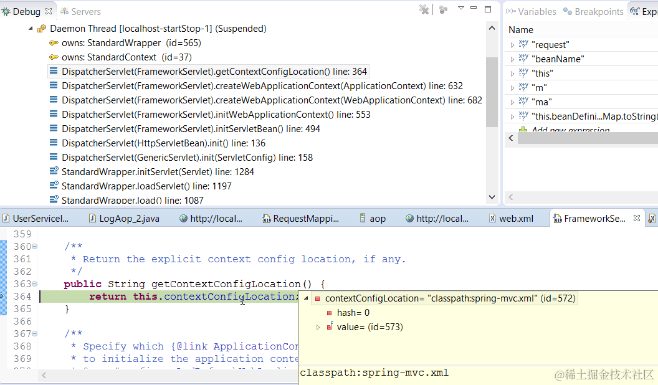This screenshot has width=658, height=385.
Task: Click classpath:spring-mvc.xml detail text in popup
Action: 374,373
